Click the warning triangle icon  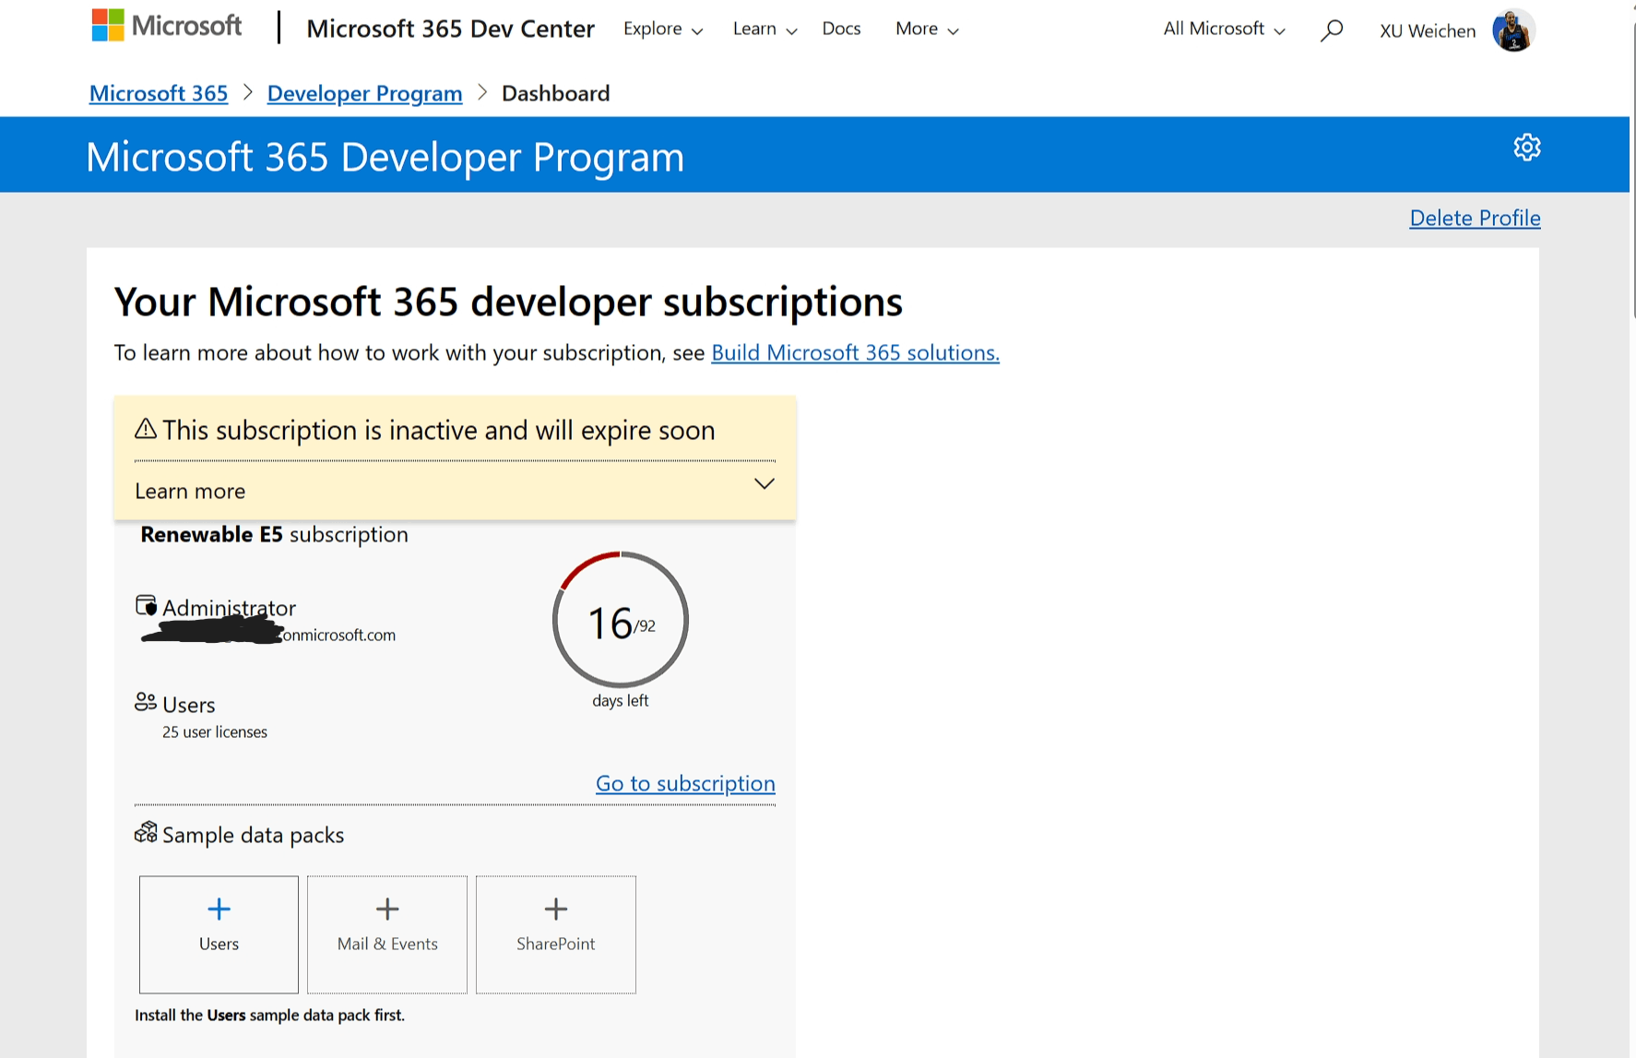(146, 429)
